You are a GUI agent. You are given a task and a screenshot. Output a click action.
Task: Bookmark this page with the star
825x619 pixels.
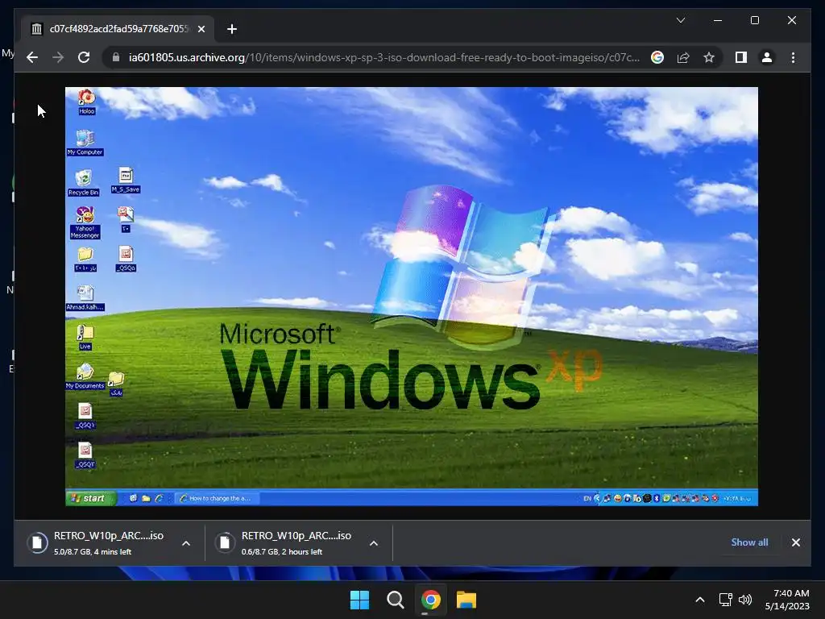tap(709, 57)
